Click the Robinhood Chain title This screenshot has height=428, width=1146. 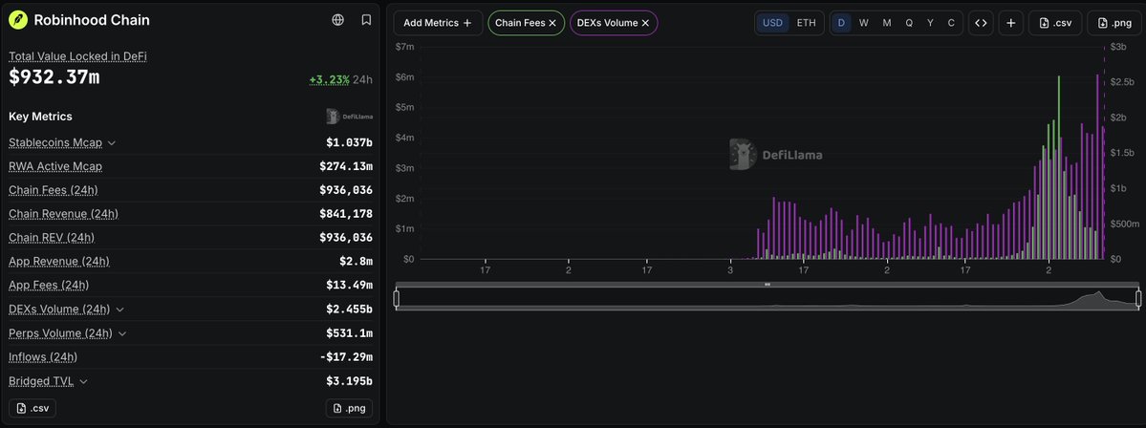point(92,20)
